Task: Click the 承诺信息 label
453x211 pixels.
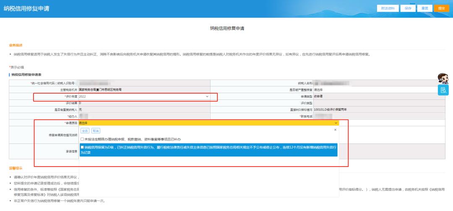Action: 71,151
